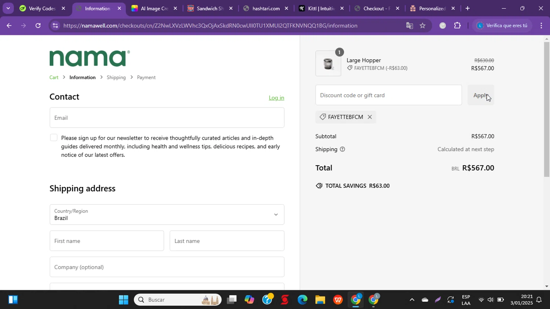This screenshot has height=309, width=550.
Task: Click the ESP LAA language indicator
Action: pos(466,300)
